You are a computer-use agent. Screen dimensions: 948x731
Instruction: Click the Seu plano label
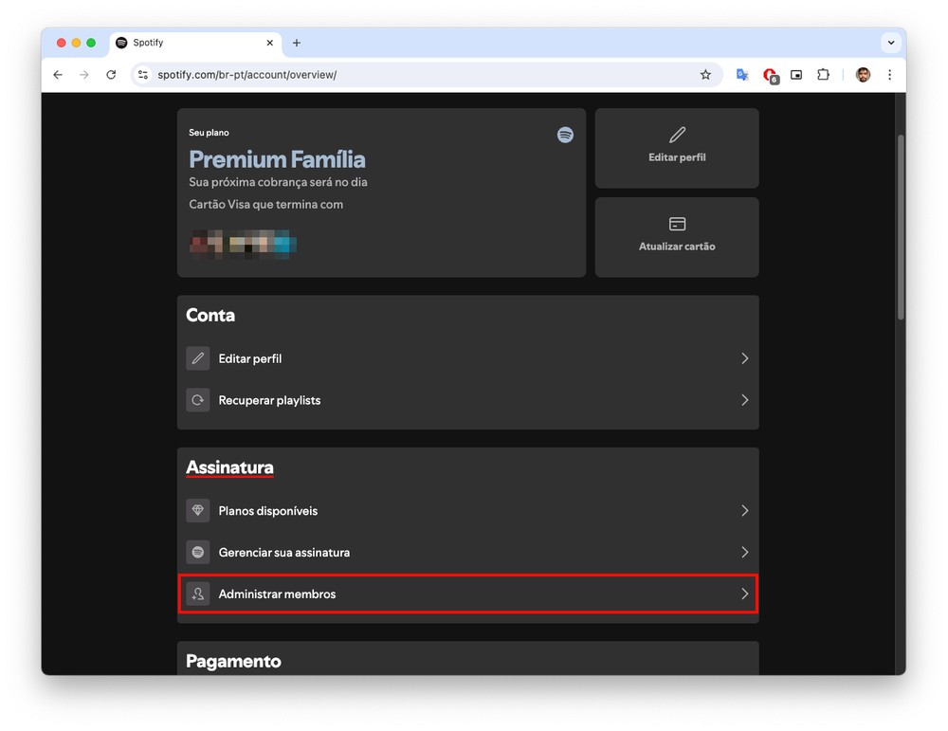(209, 133)
